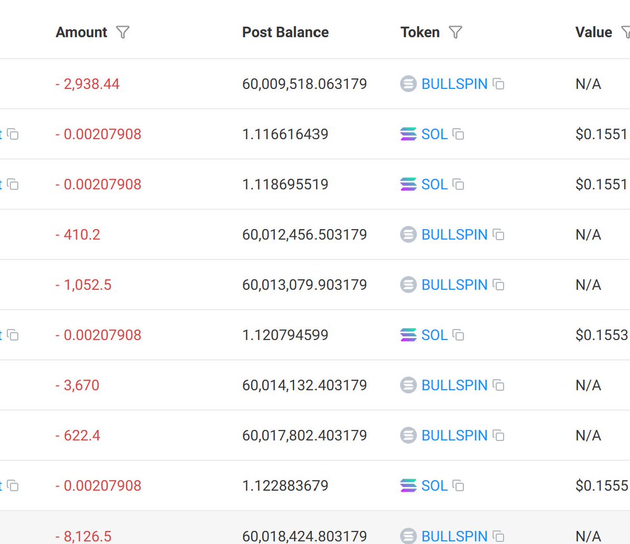This screenshot has height=544, width=630.
Task: Open BULLSPIN link in 60,012,456.503179 row
Action: pyautogui.click(x=455, y=235)
